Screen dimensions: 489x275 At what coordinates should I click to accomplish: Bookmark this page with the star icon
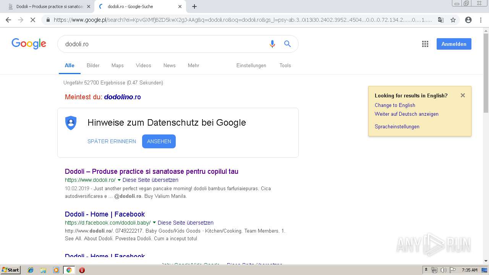(x=453, y=20)
